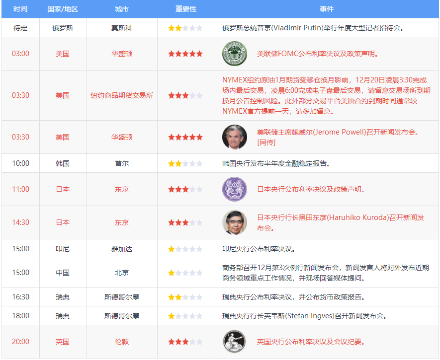Click the 10:00 time cell

(x=20, y=163)
